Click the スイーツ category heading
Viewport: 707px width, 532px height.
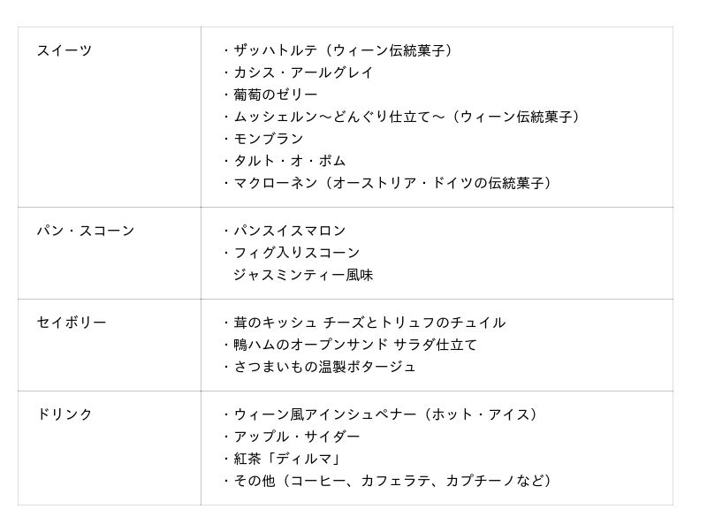pos(65,50)
